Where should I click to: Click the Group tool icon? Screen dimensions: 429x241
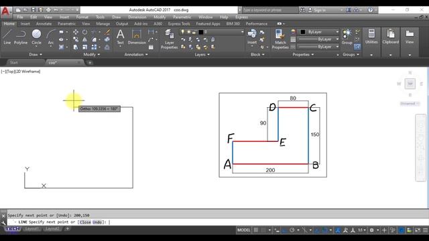347,37
